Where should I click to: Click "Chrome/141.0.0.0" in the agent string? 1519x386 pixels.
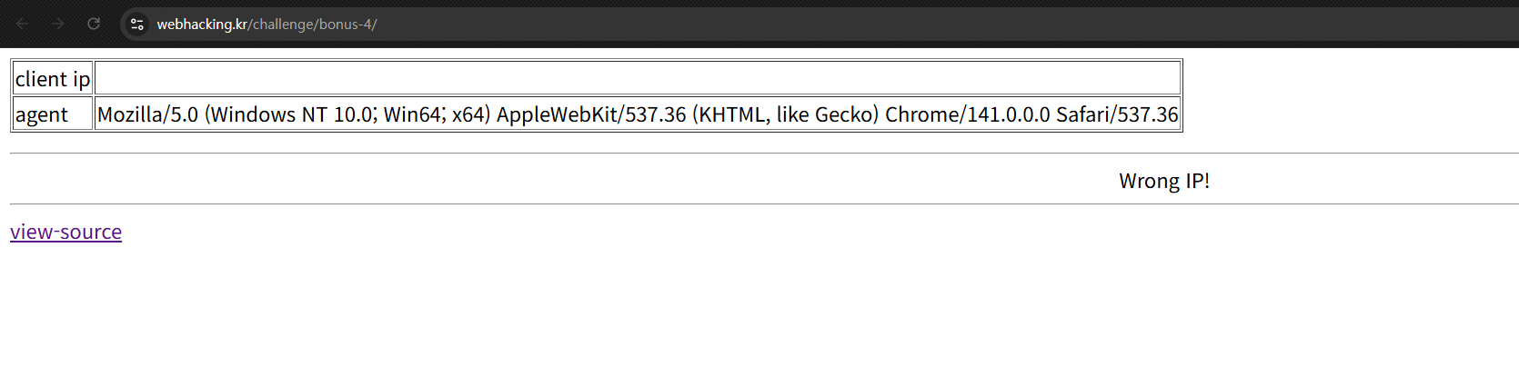[x=967, y=114]
